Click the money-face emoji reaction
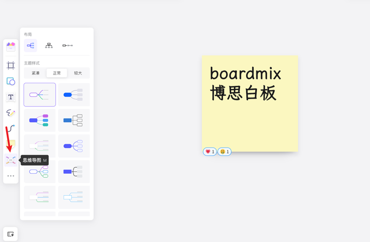 coord(225,152)
